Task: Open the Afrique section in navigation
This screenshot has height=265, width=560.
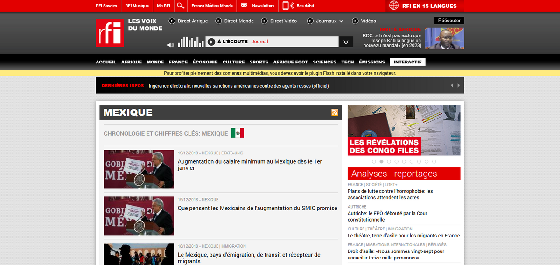Action: point(131,62)
